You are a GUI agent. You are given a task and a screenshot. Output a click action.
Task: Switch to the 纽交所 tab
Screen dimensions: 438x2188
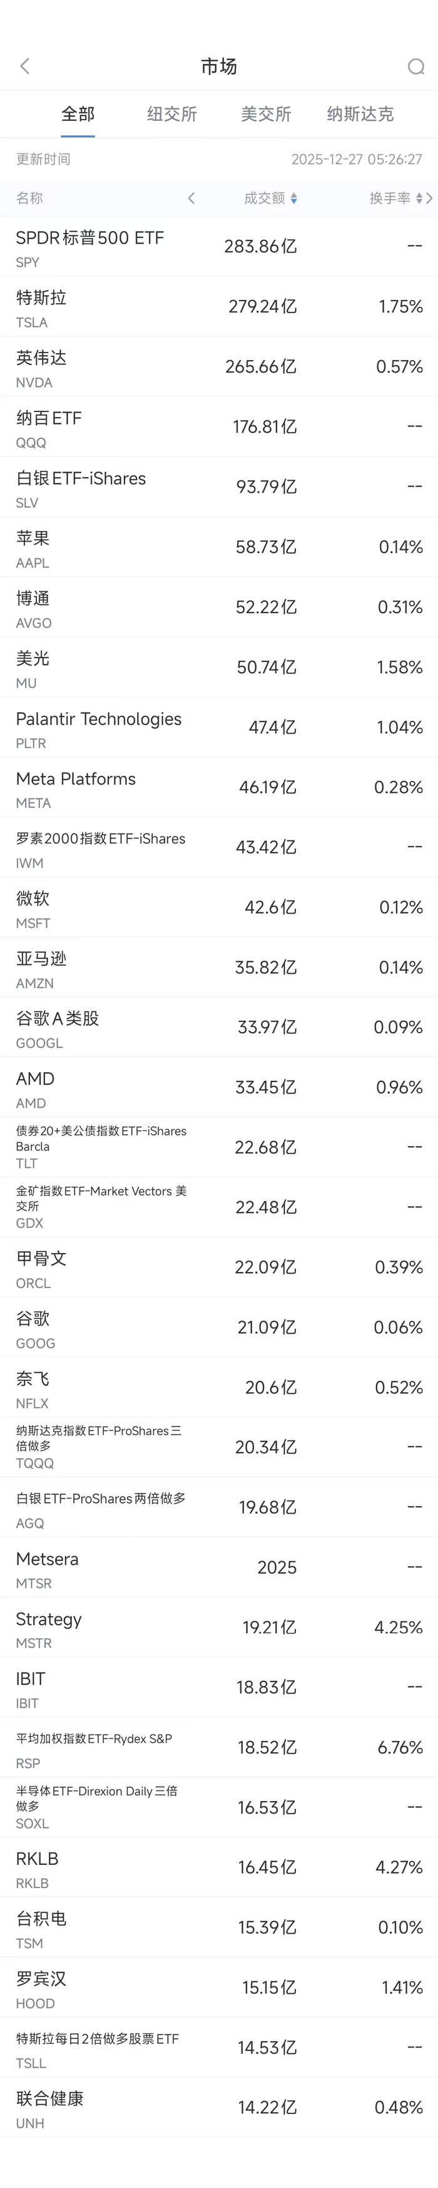coord(171,114)
